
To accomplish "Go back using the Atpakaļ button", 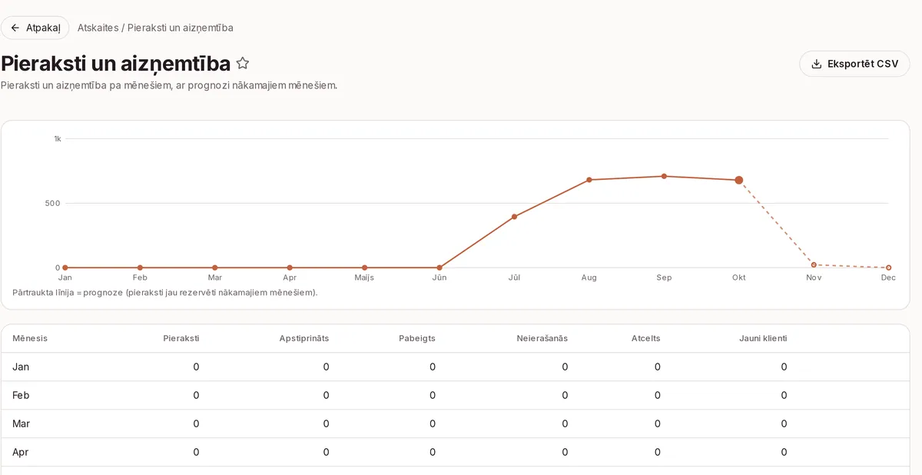I will [x=35, y=28].
